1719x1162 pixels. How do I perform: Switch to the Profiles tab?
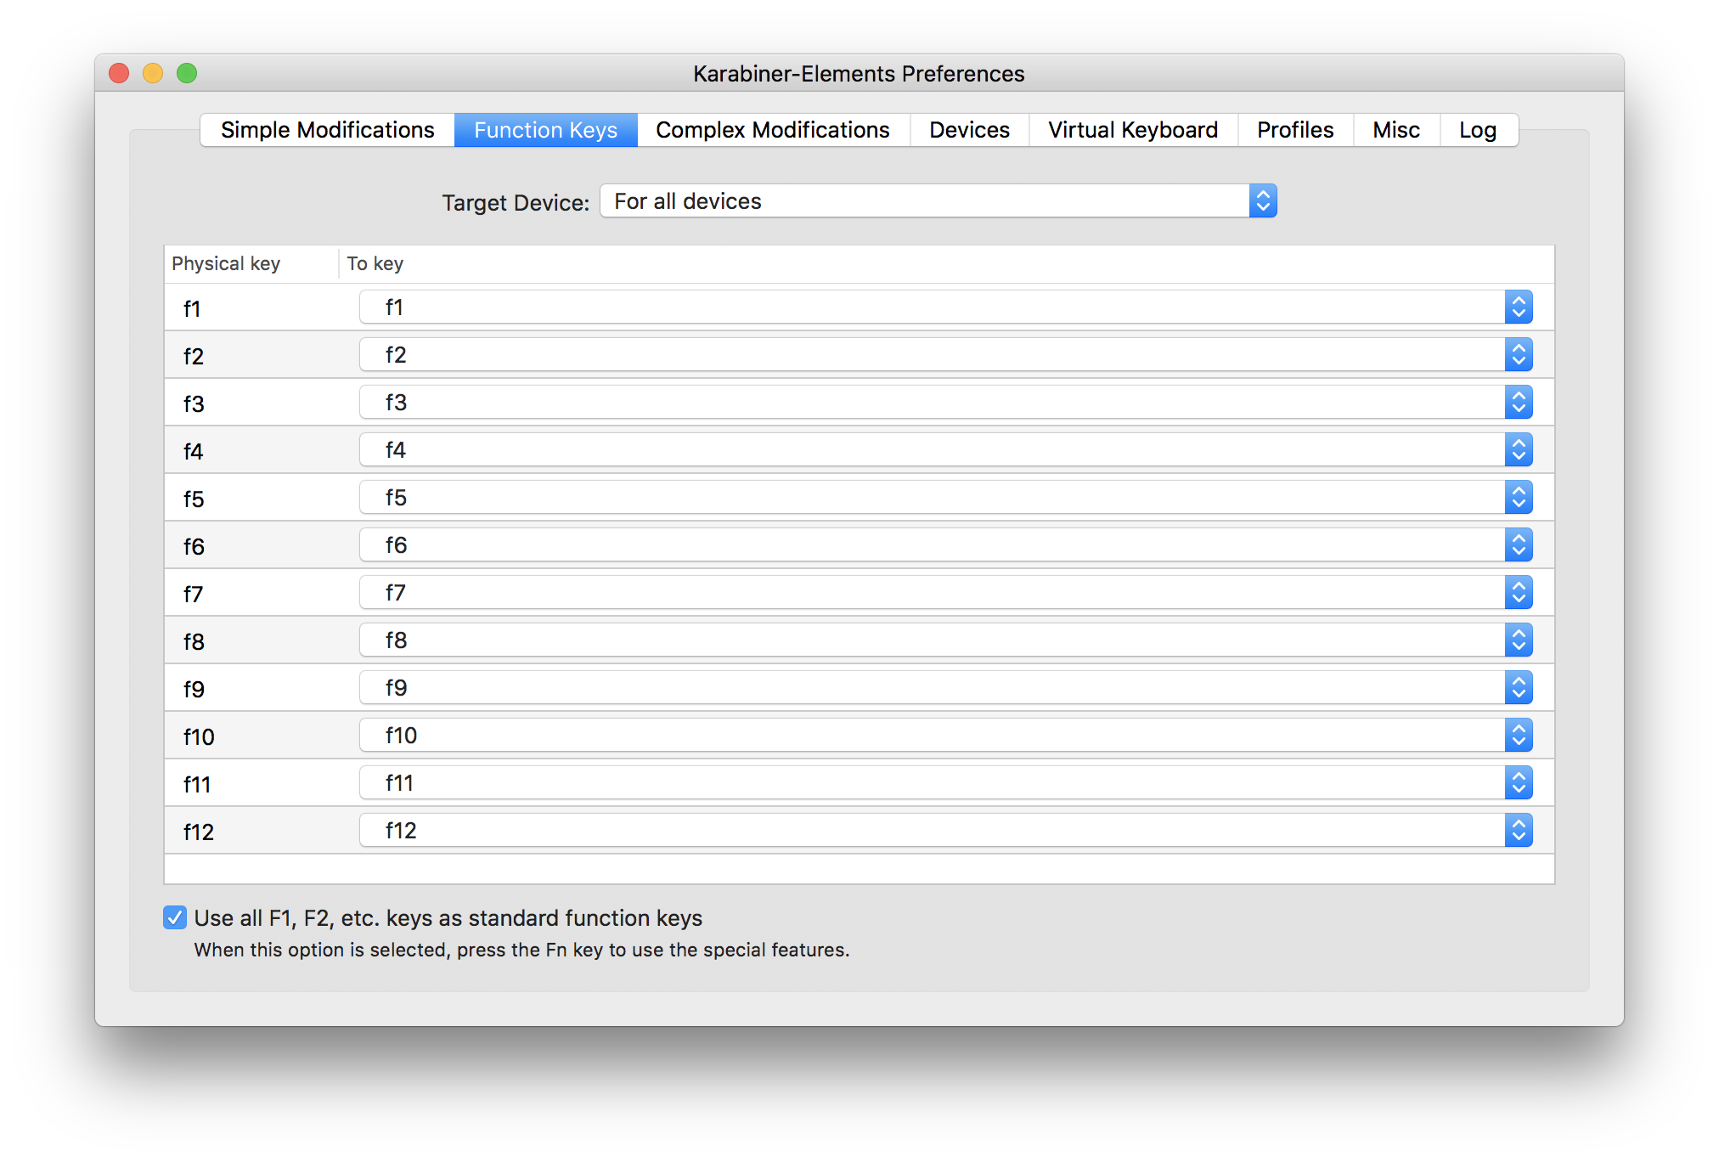click(x=1294, y=129)
